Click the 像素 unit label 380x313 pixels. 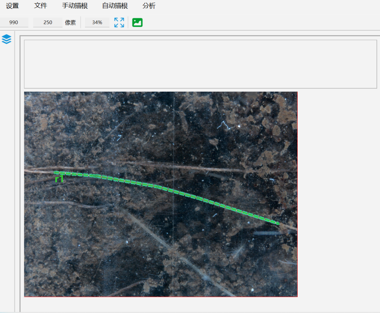coord(70,23)
